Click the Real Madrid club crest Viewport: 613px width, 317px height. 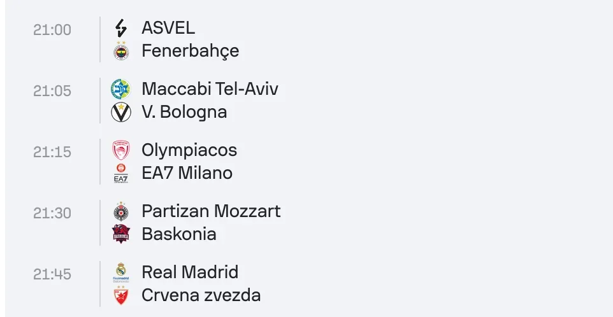pyautogui.click(x=120, y=272)
